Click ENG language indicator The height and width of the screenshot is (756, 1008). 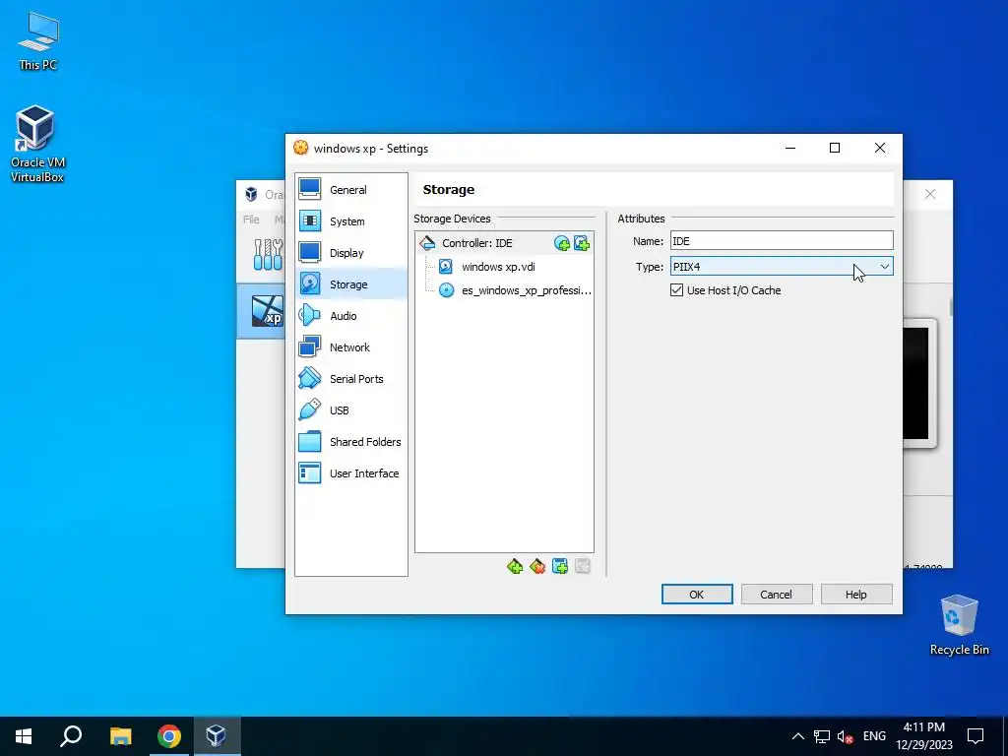tap(874, 736)
